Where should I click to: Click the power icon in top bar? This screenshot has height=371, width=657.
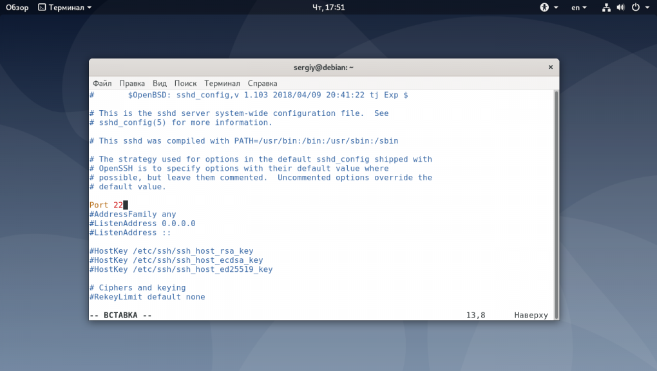click(636, 8)
